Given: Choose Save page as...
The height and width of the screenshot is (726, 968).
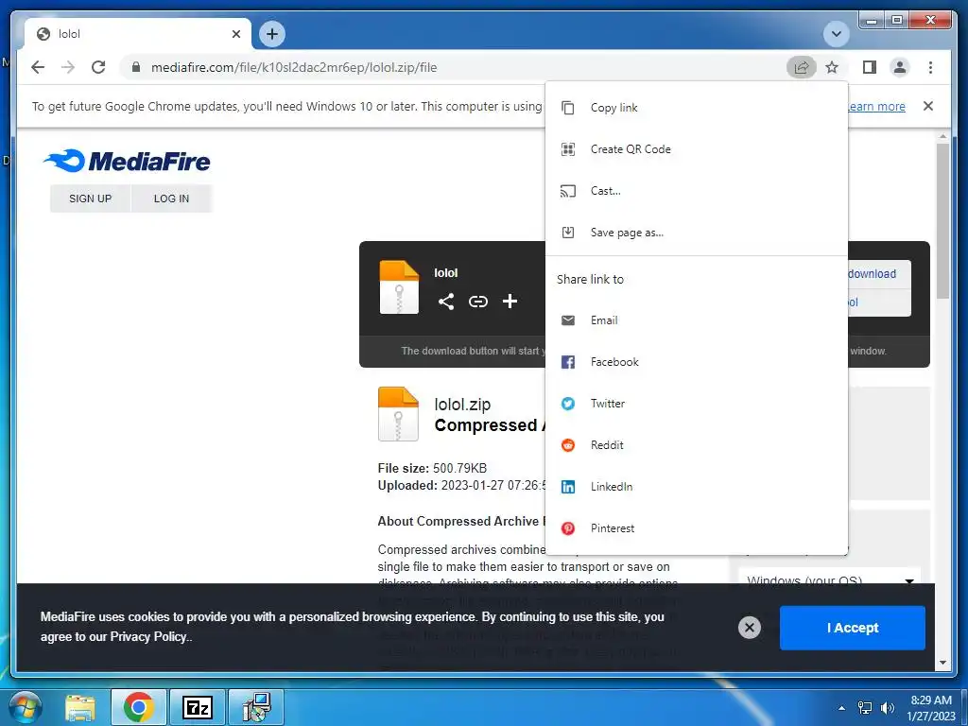Looking at the screenshot, I should coord(697,233).
